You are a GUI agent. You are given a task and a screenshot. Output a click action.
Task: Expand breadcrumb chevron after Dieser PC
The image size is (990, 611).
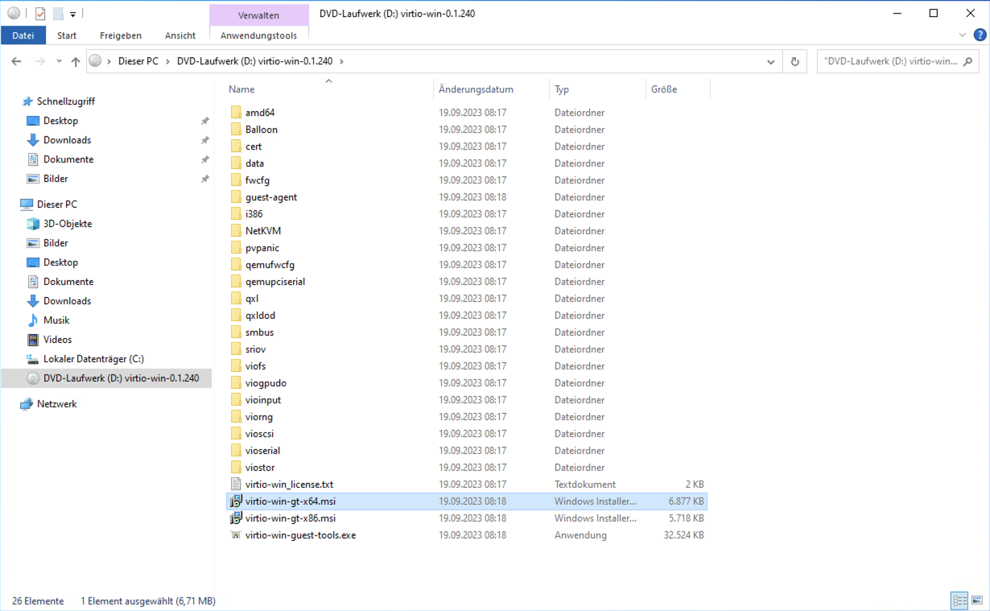[168, 61]
